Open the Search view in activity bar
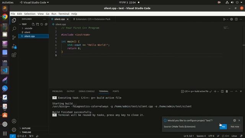245x138 pixels. (14, 29)
